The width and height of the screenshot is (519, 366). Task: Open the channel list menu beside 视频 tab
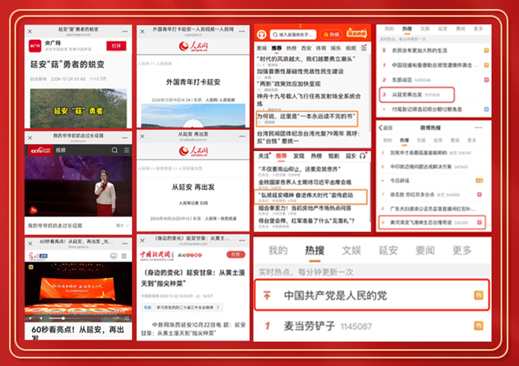[x=364, y=48]
